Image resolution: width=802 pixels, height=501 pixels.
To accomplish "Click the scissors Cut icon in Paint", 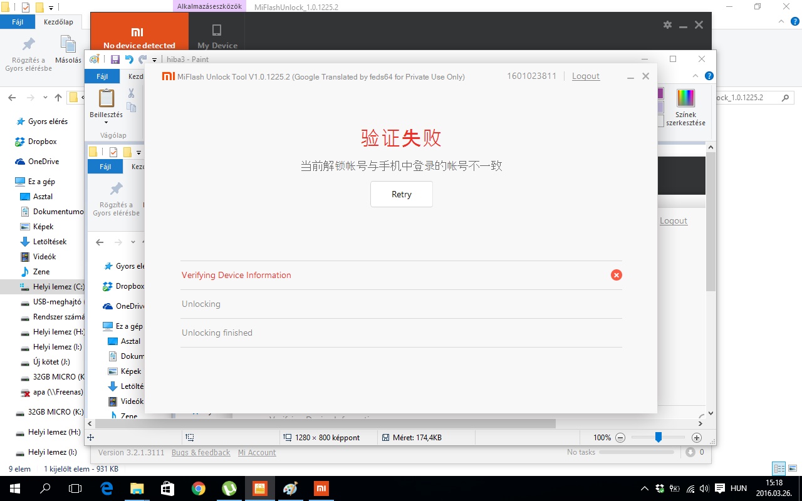I will tap(131, 93).
